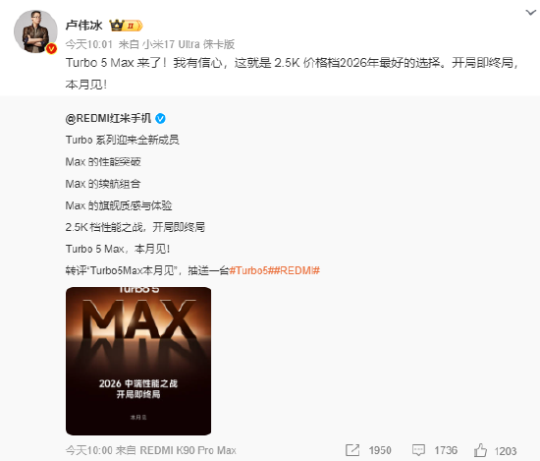Click the gold crown membership icon
Viewport: 540px width, 461px height.
pos(117,26)
